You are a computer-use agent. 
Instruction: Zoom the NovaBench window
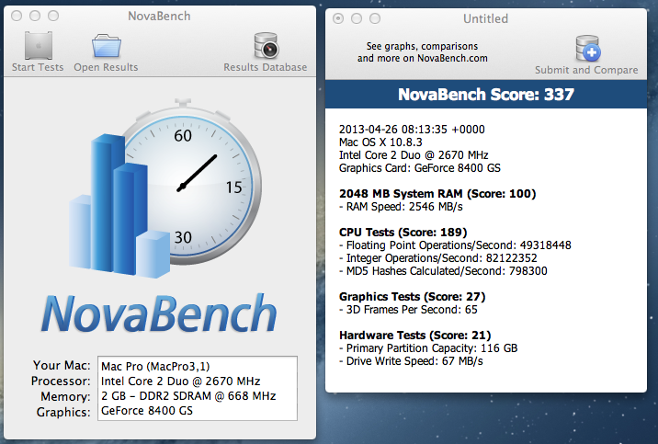pos(53,16)
